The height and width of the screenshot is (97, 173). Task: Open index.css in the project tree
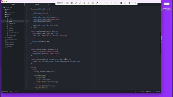tap(11, 26)
